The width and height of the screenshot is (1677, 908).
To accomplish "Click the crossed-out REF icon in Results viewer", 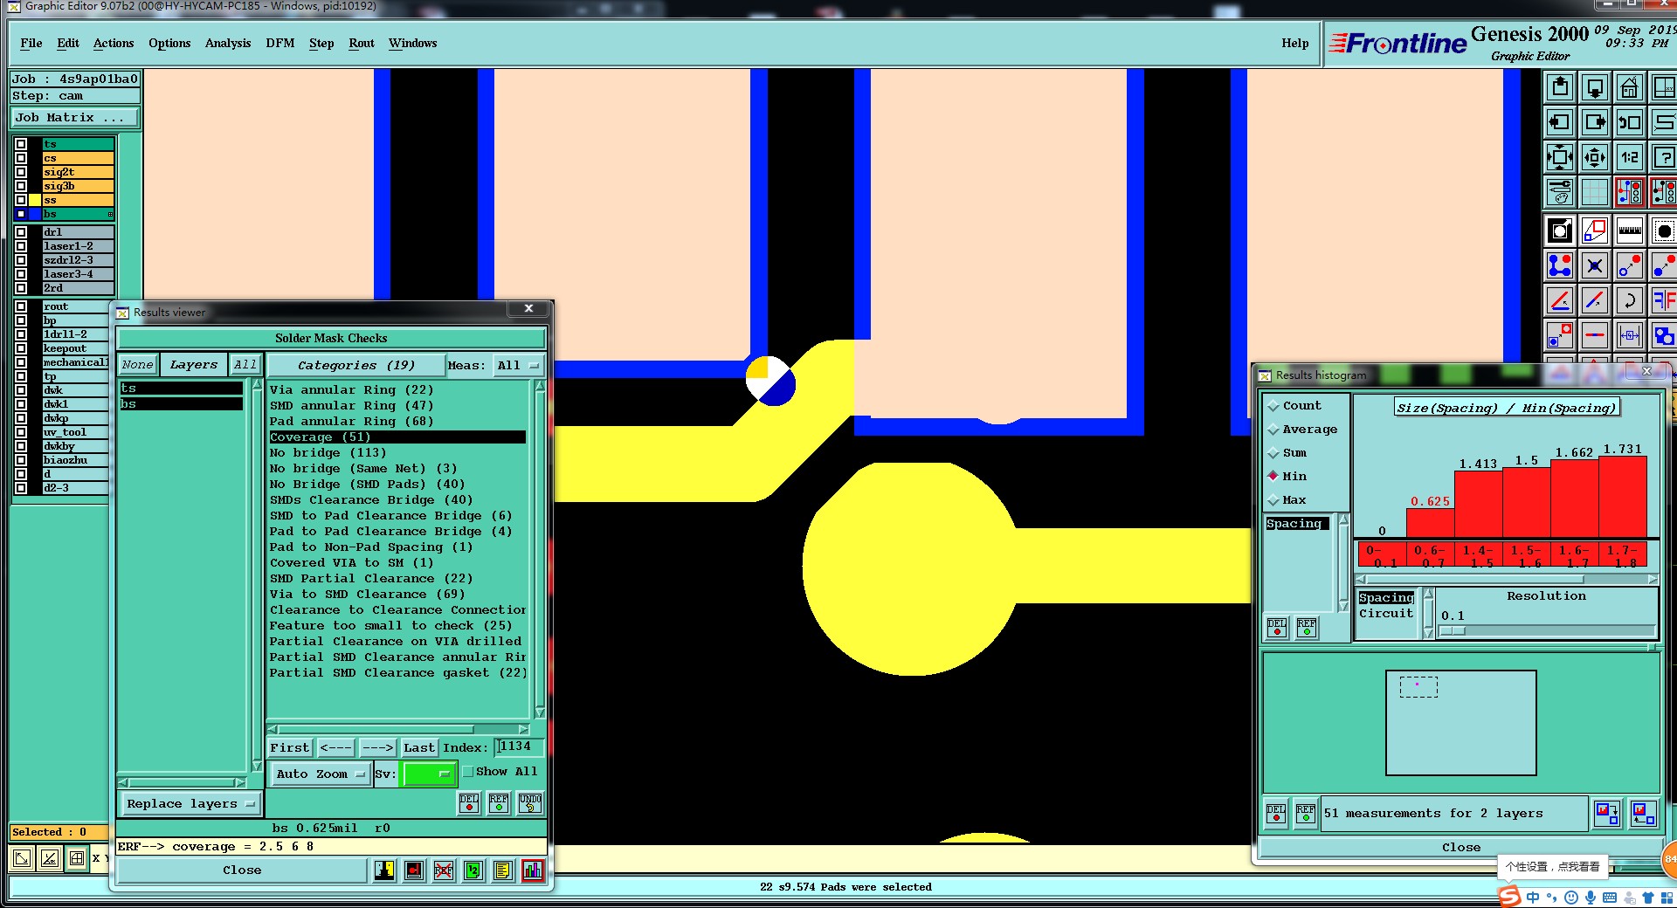I will point(444,870).
